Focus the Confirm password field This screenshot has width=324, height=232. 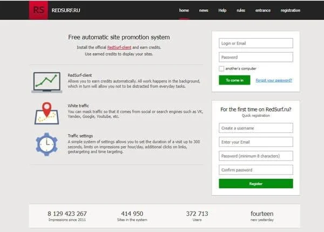tap(256, 170)
